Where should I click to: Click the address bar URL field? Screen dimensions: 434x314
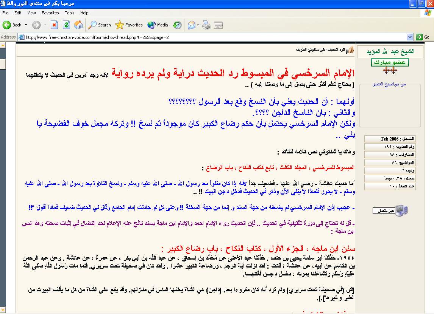coord(216,37)
